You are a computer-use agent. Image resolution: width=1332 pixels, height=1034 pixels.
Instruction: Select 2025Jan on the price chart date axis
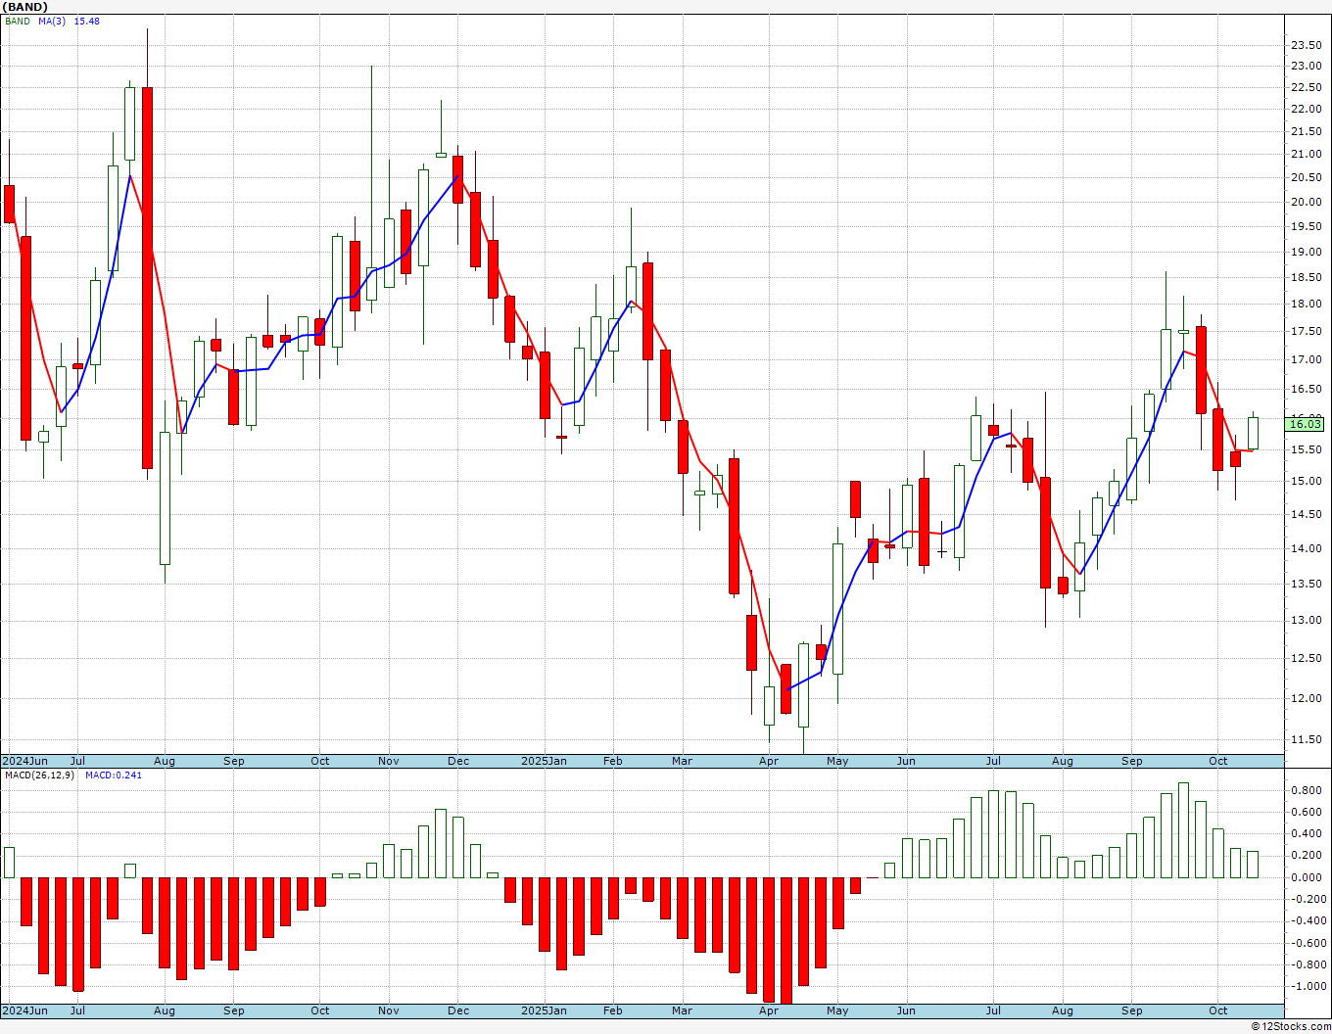544,761
